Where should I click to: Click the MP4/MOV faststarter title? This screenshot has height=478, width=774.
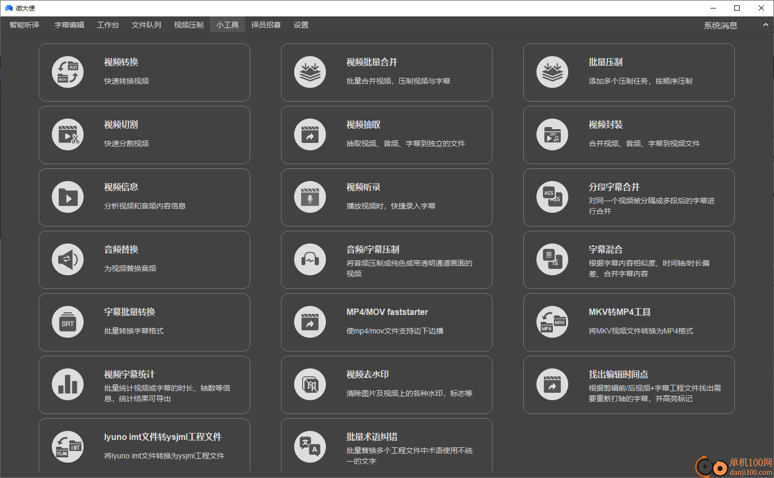[x=387, y=312]
